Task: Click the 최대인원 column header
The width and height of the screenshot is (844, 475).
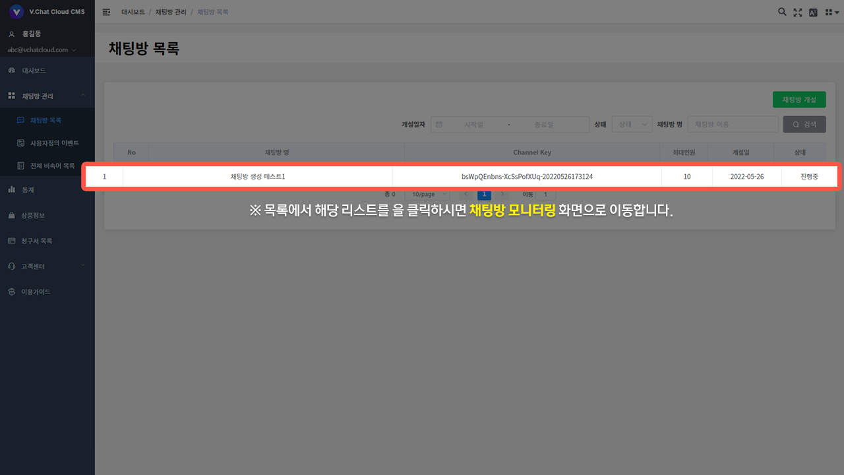Action: click(x=684, y=152)
